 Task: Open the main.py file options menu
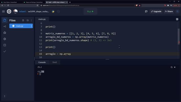click(31, 26)
